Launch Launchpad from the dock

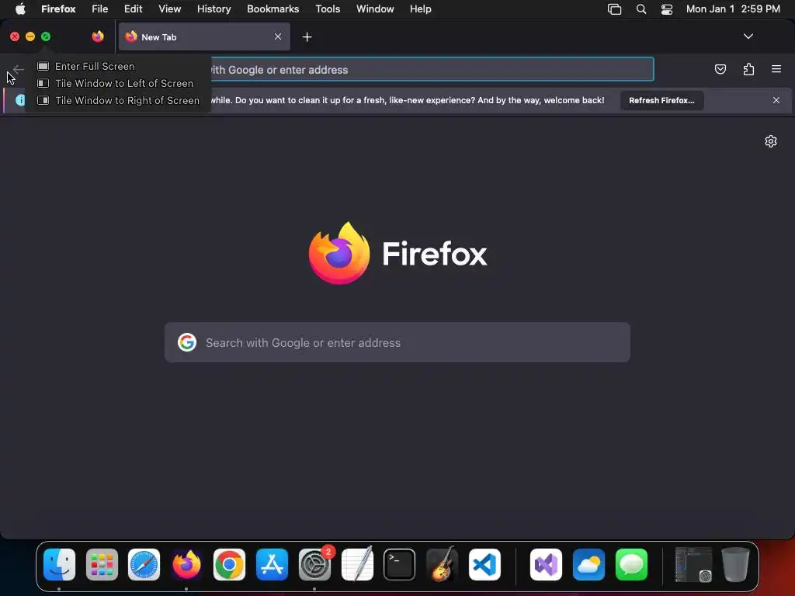102,564
